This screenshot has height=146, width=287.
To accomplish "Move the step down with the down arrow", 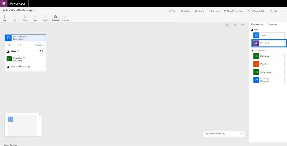I will [42, 51].
